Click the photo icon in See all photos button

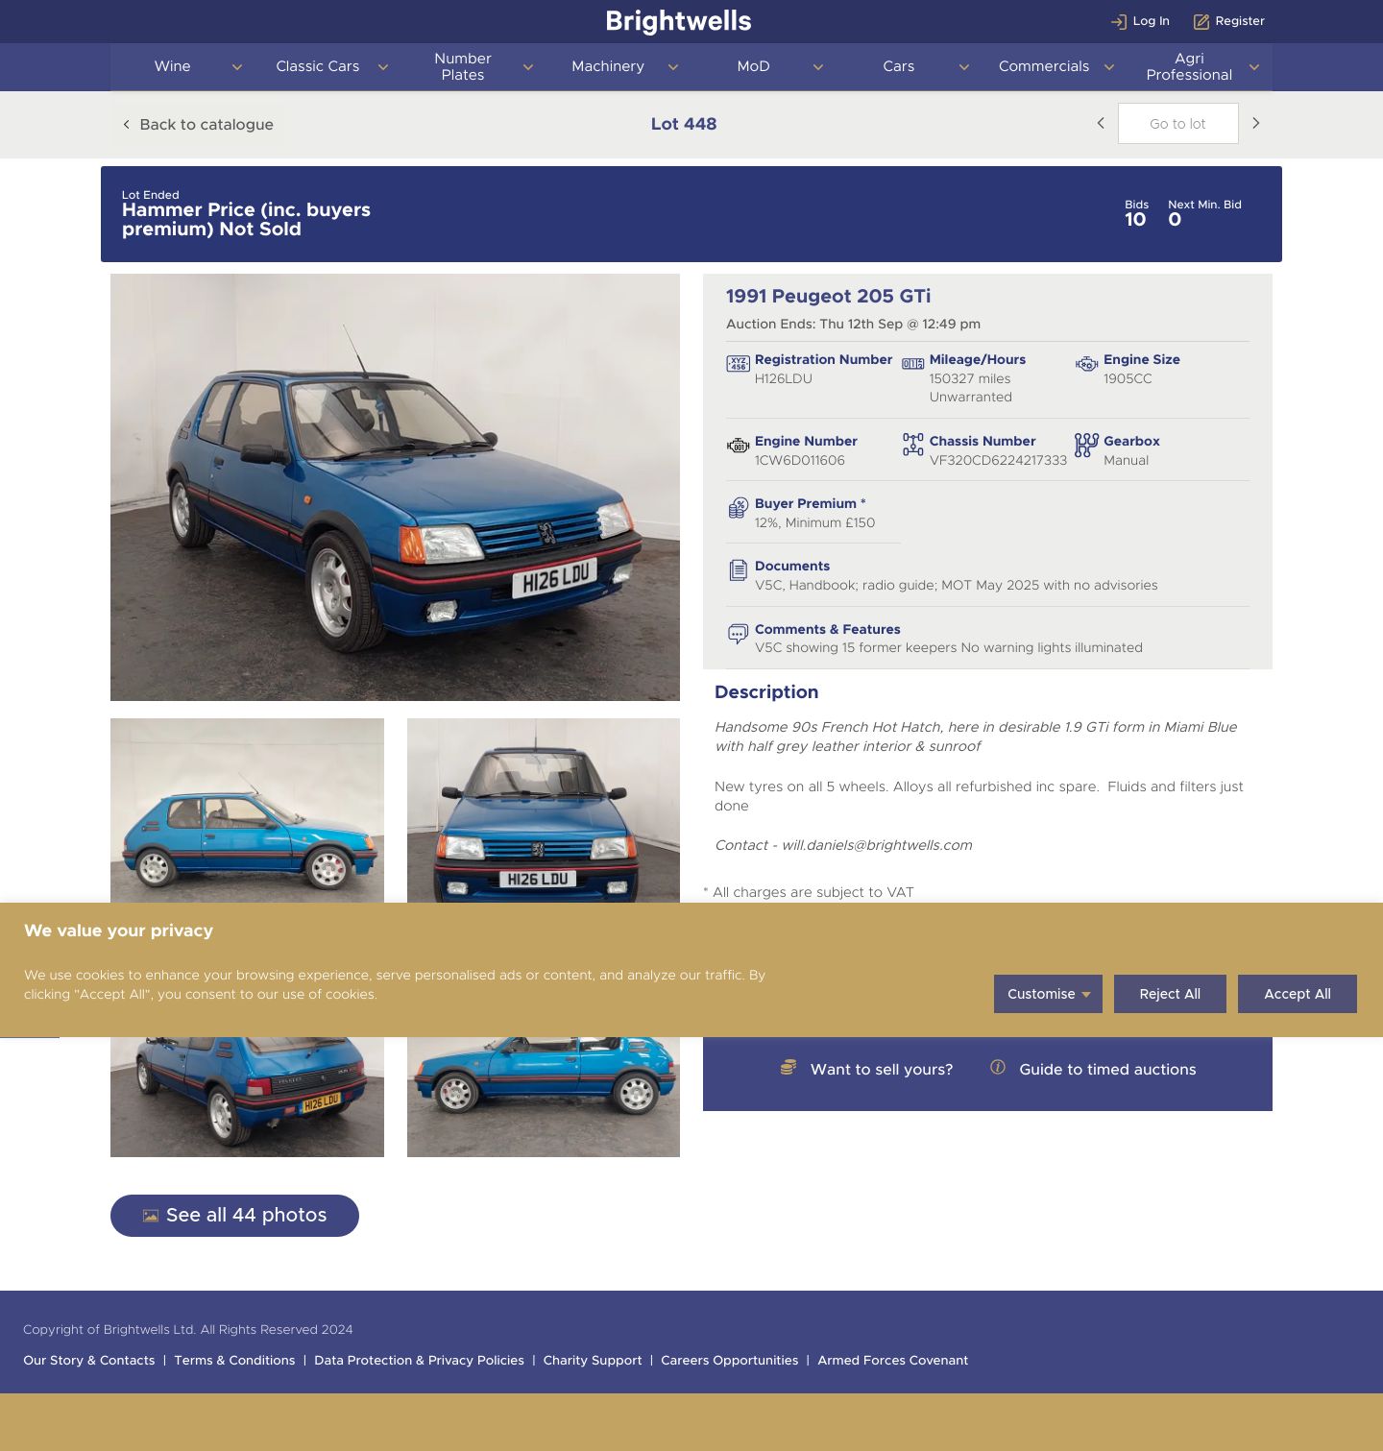pyautogui.click(x=151, y=1216)
